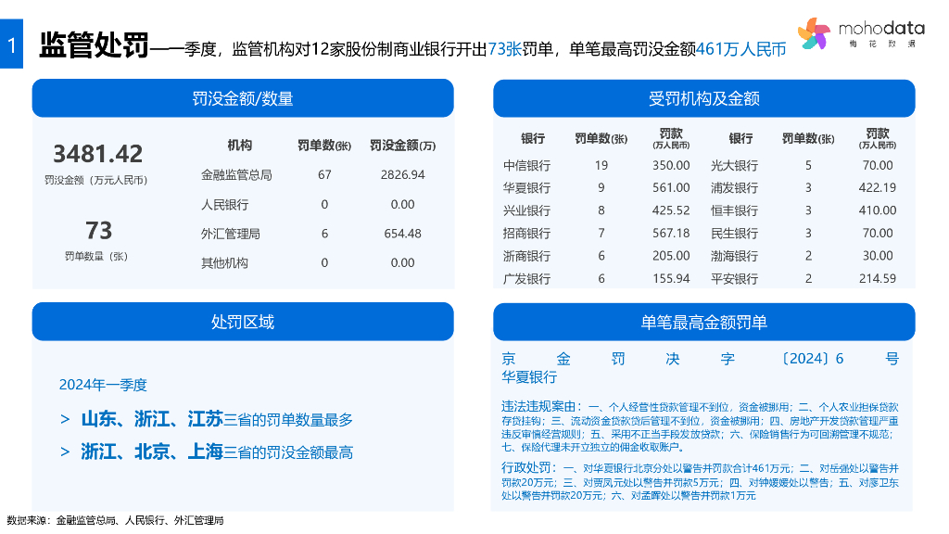949x534 pixels.
Task: Click the 行政处罚 paragraph
Action: [x=701, y=481]
